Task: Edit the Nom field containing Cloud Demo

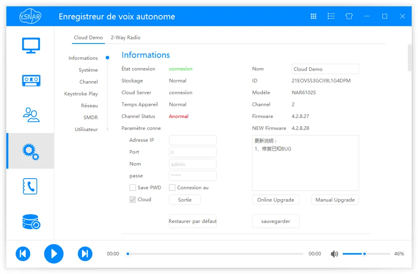Action: 325,69
